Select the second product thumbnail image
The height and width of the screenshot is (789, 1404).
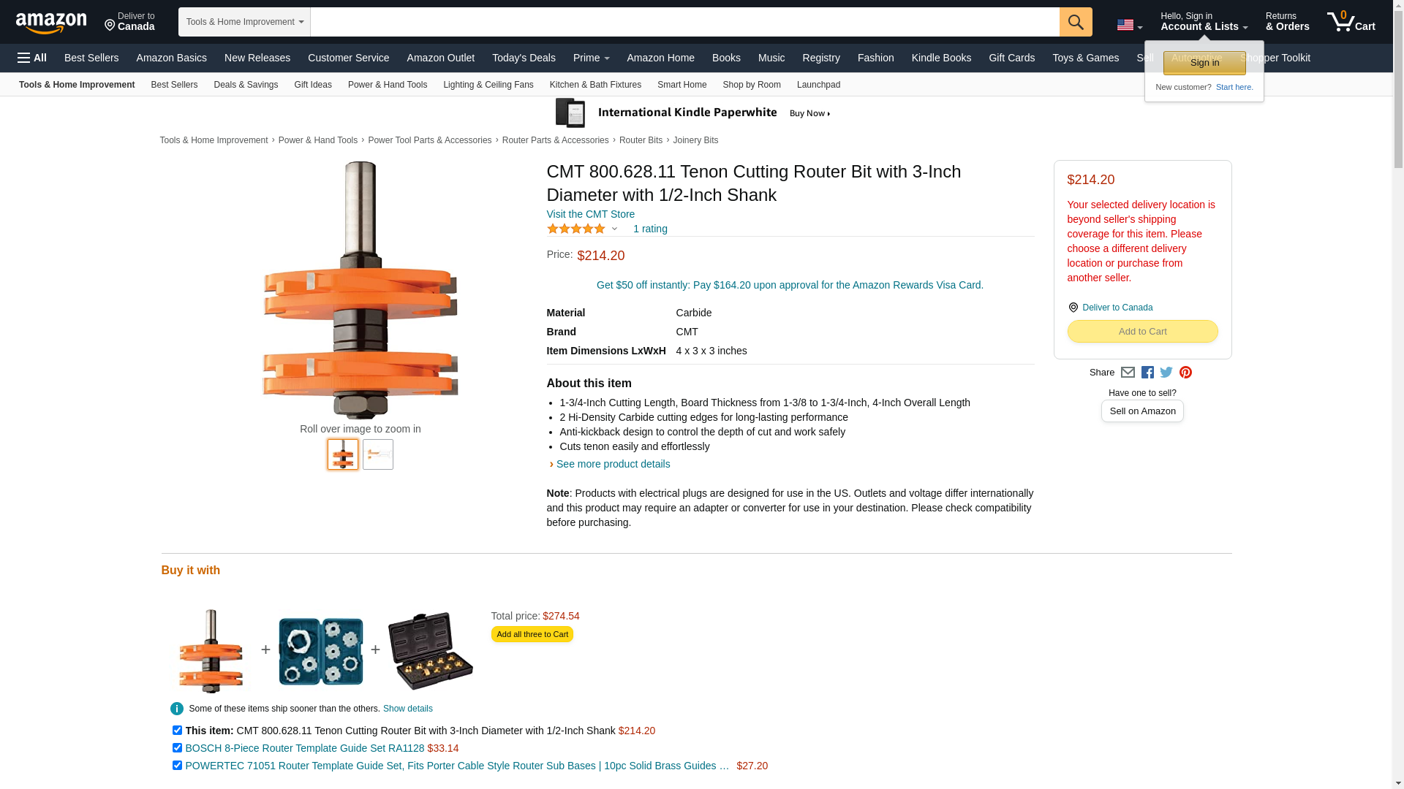pos(378,454)
